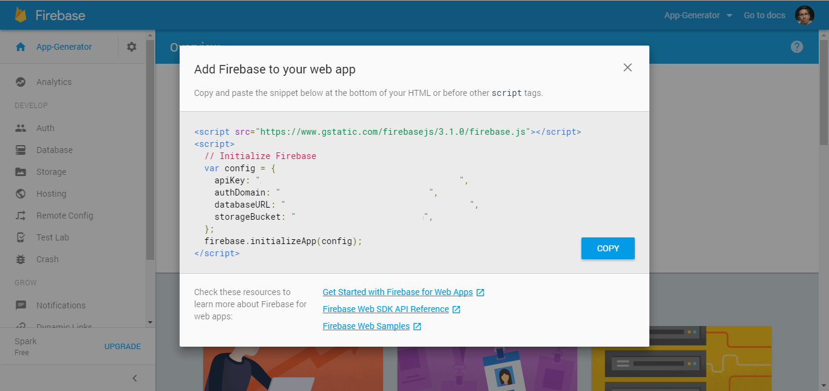The image size is (829, 391).
Task: Select Go to docs
Action: pyautogui.click(x=764, y=15)
